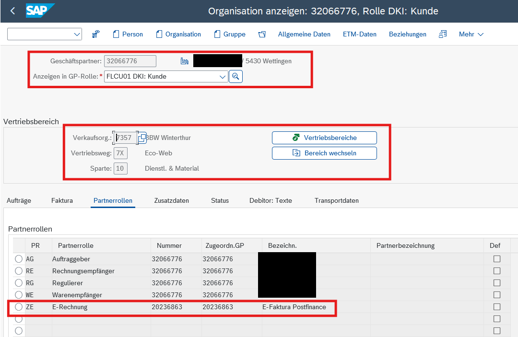This screenshot has height=337, width=518.
Task: Select the AG Auftraggeber row radio
Action: click(x=19, y=259)
